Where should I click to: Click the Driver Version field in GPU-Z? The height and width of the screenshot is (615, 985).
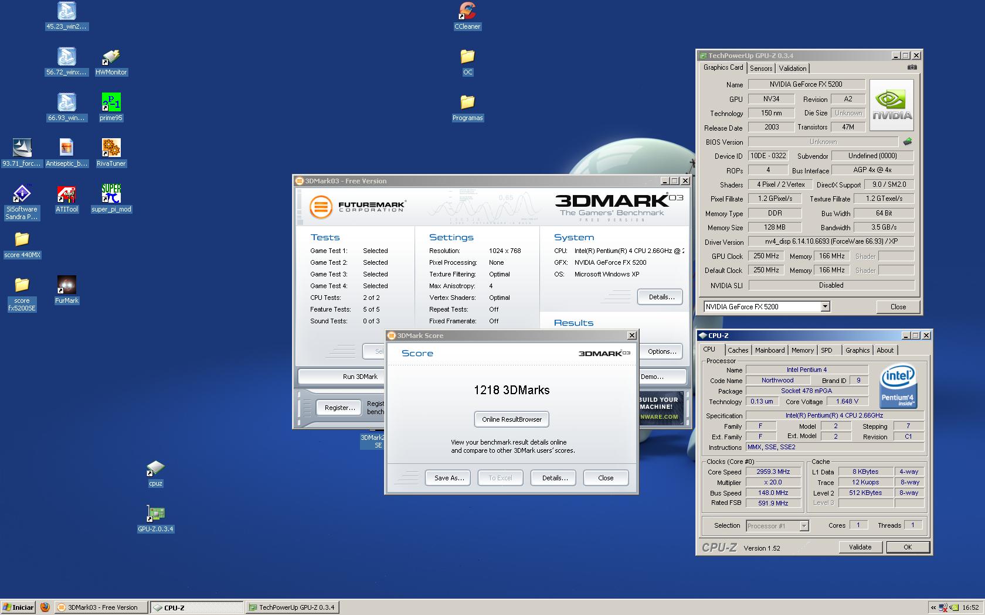[x=831, y=241]
